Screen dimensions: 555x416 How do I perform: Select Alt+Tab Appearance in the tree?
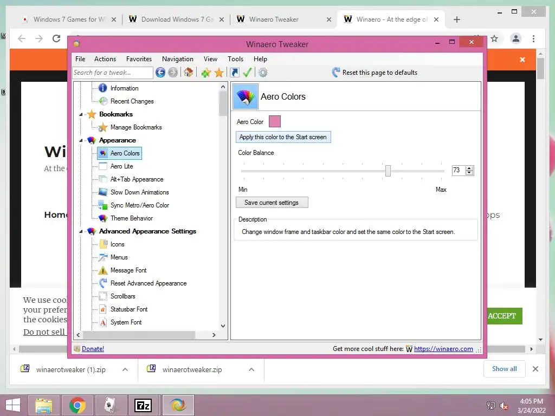click(x=137, y=179)
